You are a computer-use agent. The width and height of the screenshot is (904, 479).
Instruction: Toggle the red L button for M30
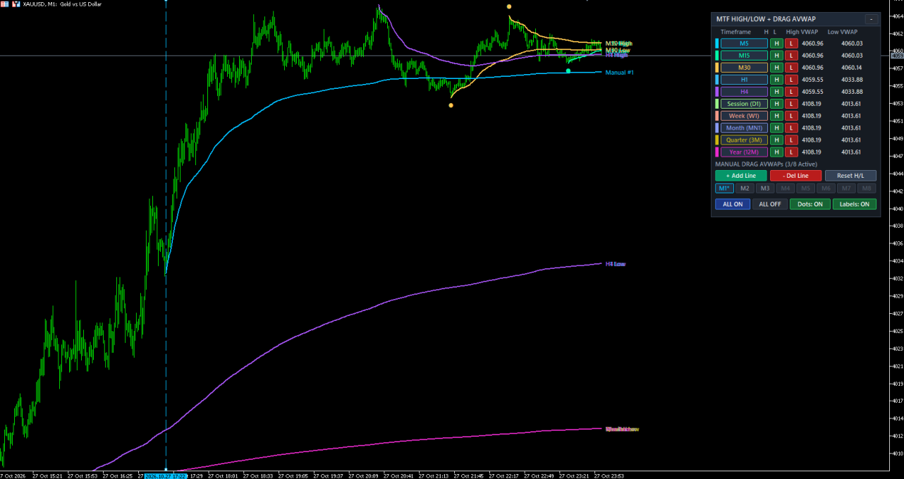[x=791, y=68]
